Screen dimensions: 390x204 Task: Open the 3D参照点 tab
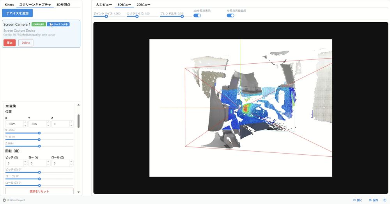click(x=63, y=4)
